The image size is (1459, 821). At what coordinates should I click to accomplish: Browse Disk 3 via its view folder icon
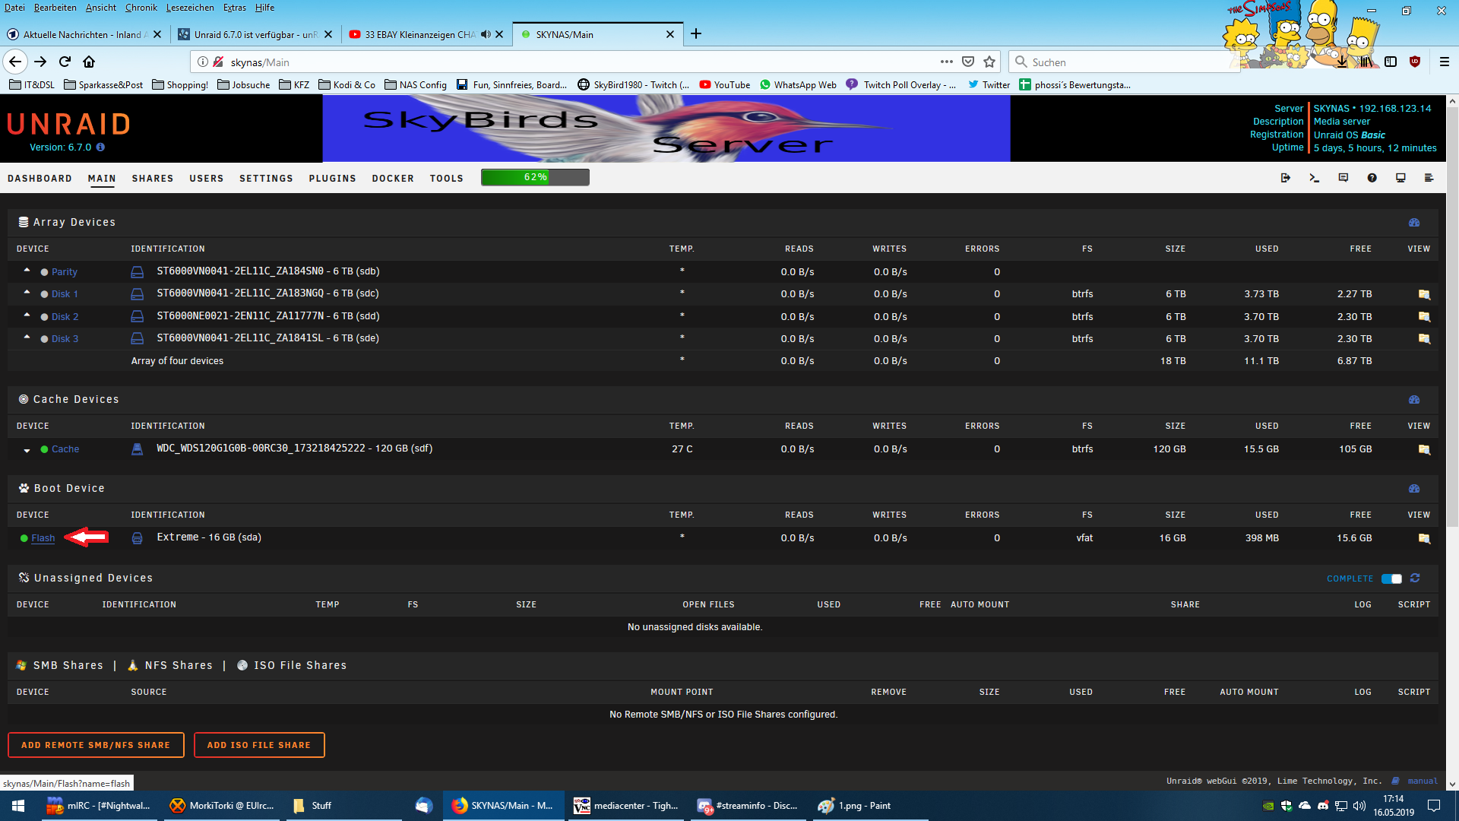point(1424,338)
